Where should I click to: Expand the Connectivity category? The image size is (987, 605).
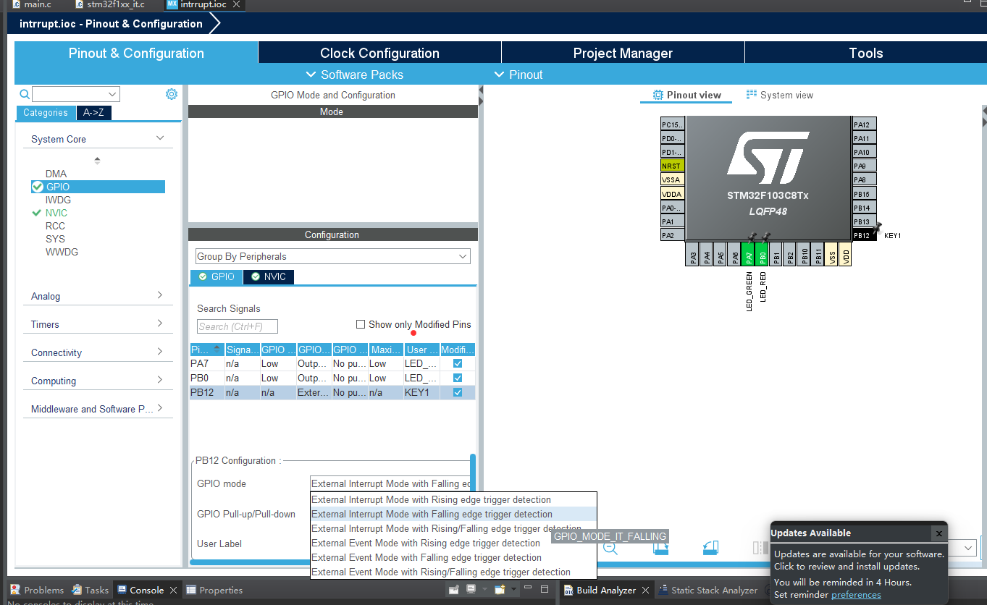click(160, 352)
